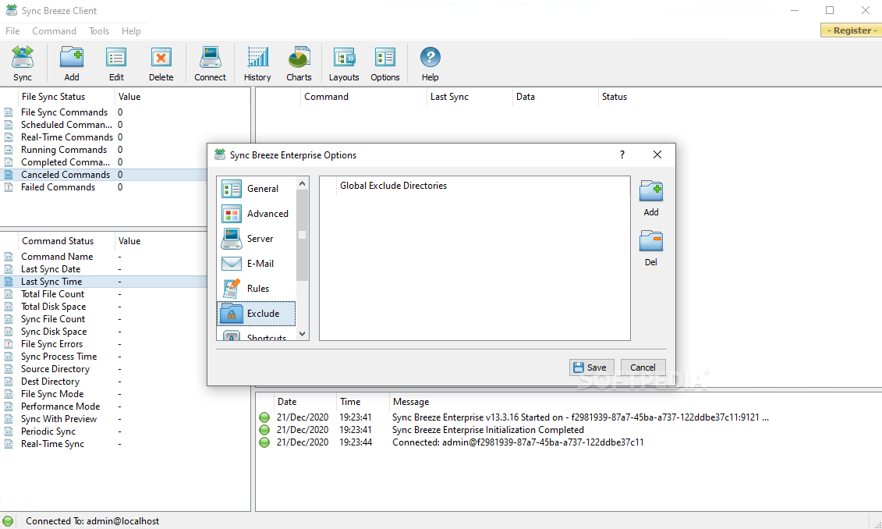Select the Source Directory row
The height and width of the screenshot is (529, 882).
coord(104,369)
